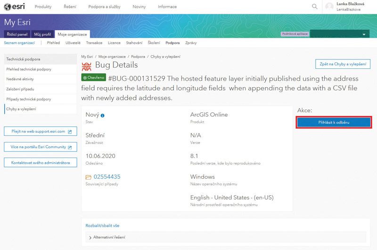Click folder icon beside case 02554435
The height and width of the screenshot is (250, 377).
88,177
